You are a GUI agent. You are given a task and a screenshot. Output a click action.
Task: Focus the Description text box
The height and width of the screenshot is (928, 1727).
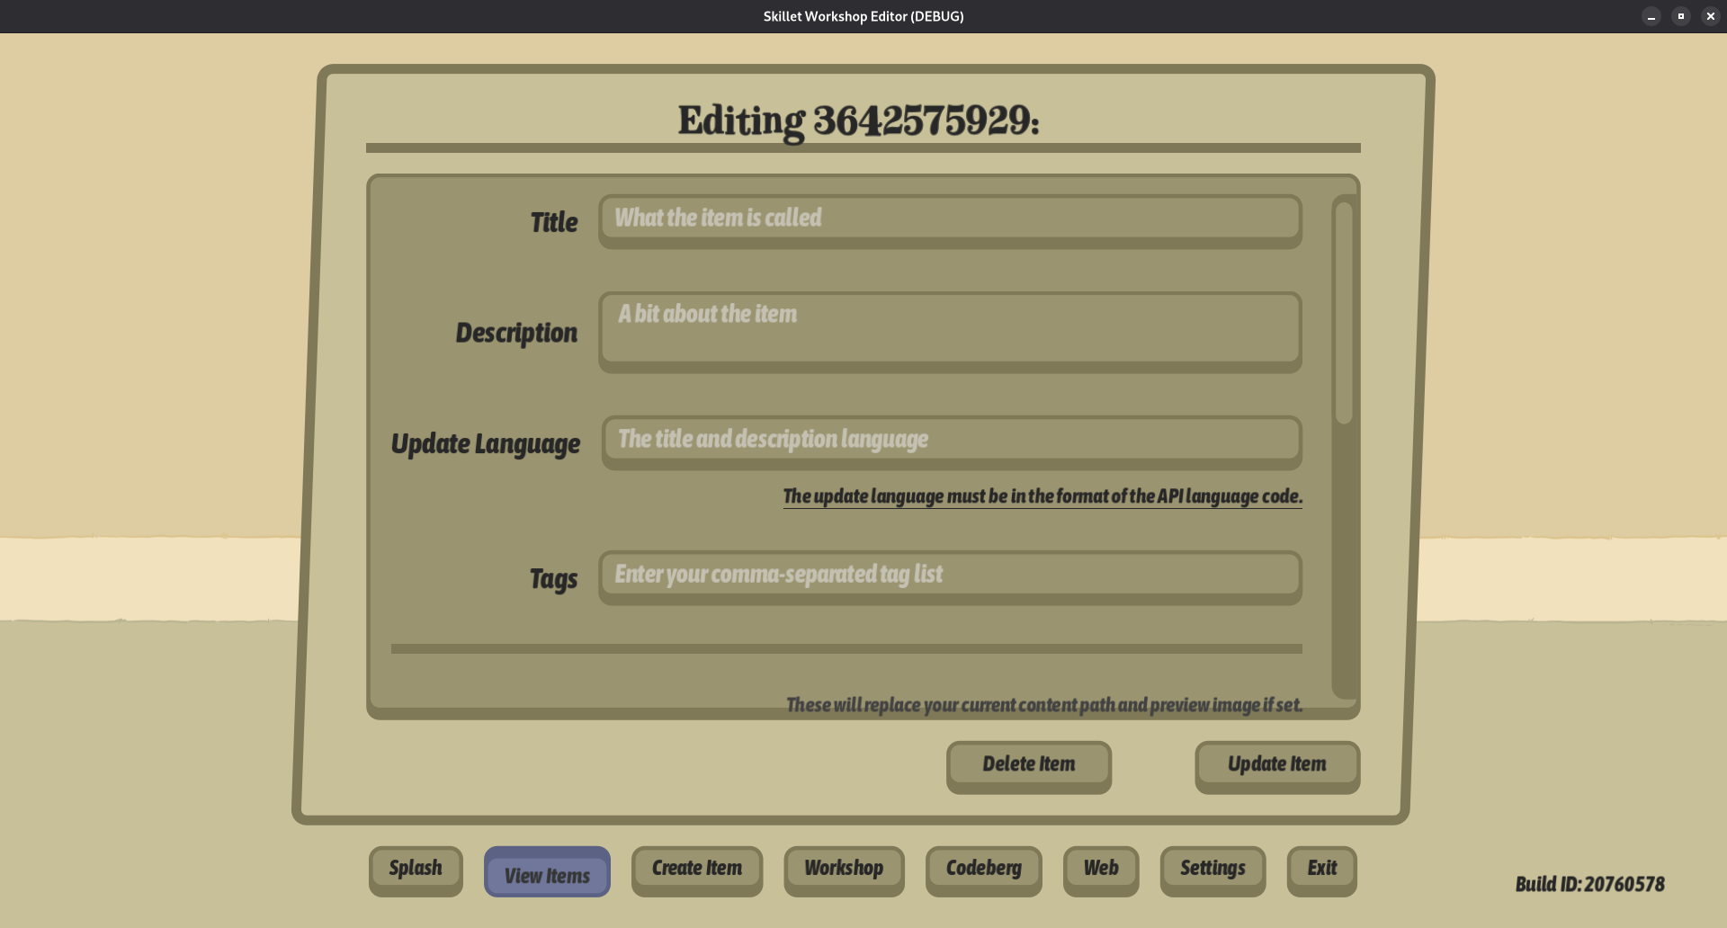point(949,329)
